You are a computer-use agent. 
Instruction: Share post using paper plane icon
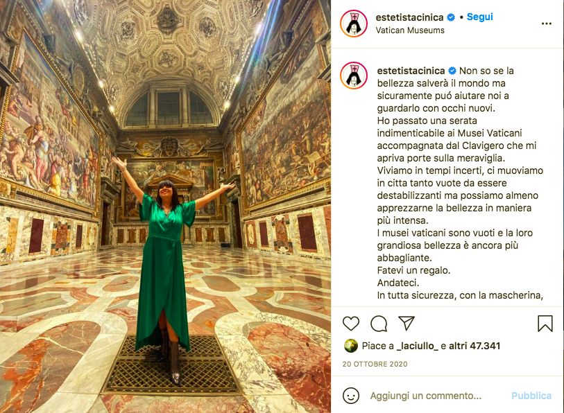(x=407, y=324)
